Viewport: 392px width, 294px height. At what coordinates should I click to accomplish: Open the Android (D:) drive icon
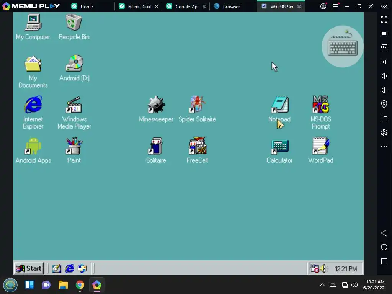(x=75, y=68)
